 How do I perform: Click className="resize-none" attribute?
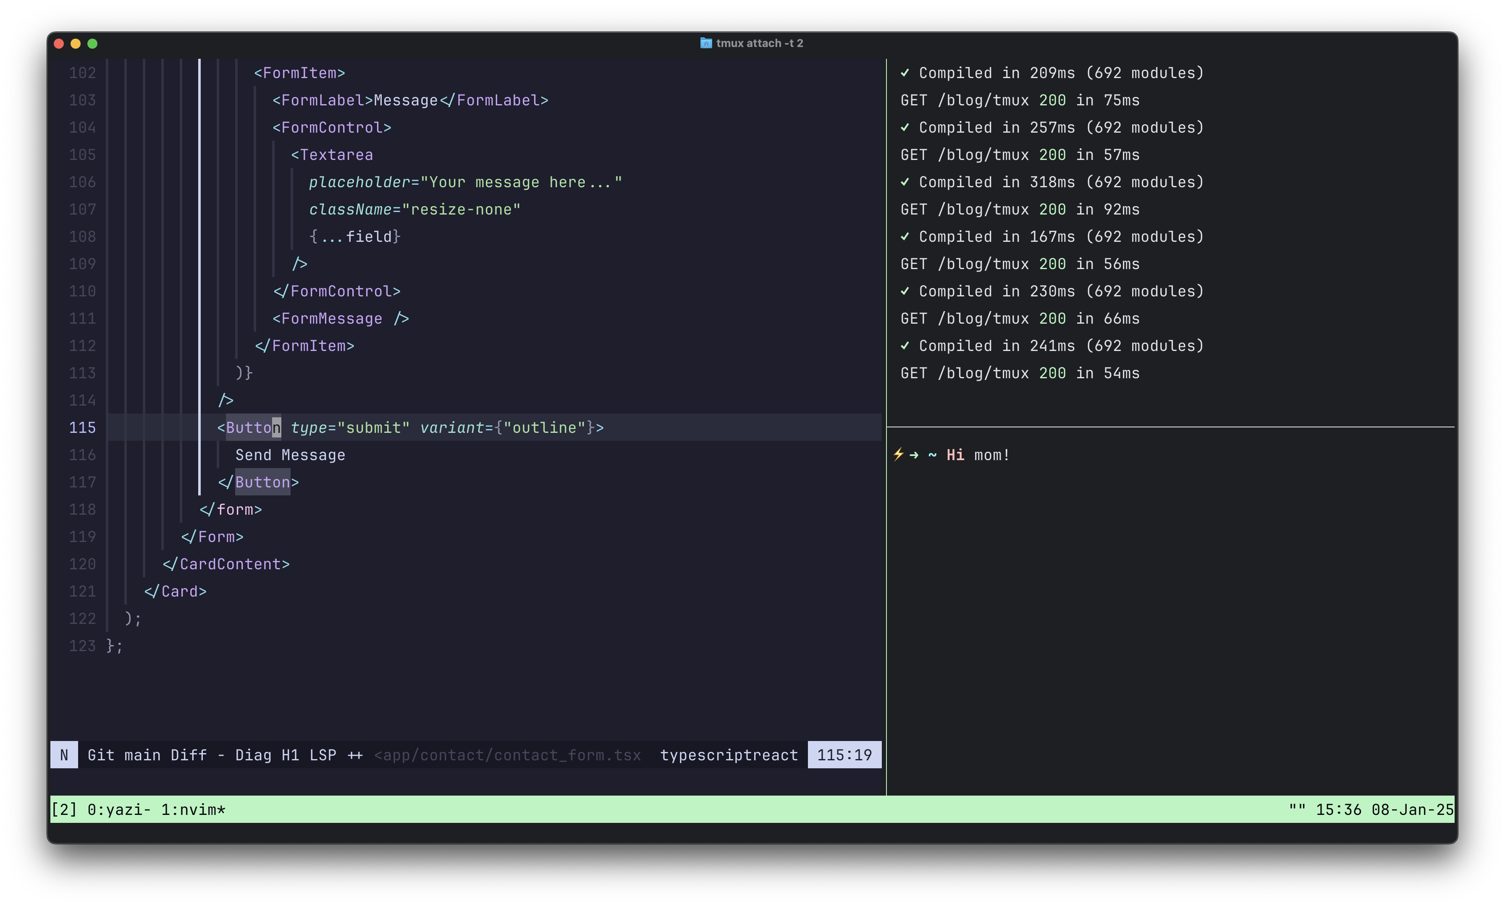415,209
